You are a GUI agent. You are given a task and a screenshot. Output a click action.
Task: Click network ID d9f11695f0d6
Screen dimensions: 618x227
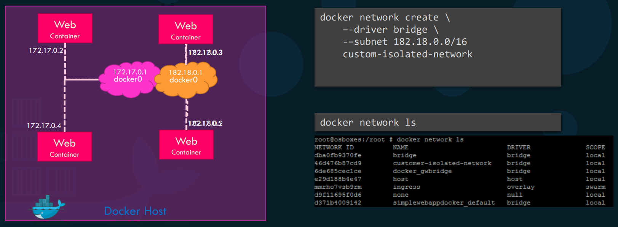(338, 195)
